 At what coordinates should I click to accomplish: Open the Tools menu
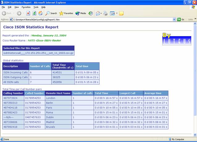click(36, 7)
